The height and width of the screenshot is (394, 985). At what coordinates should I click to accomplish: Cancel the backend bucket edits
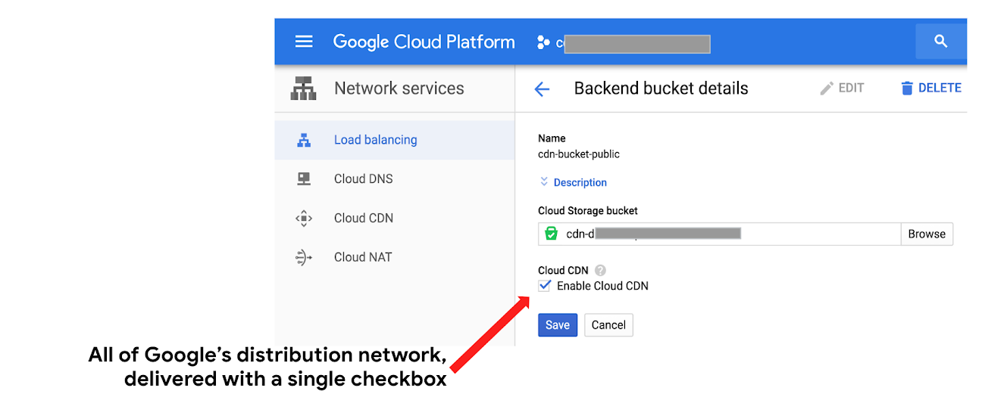coord(608,325)
